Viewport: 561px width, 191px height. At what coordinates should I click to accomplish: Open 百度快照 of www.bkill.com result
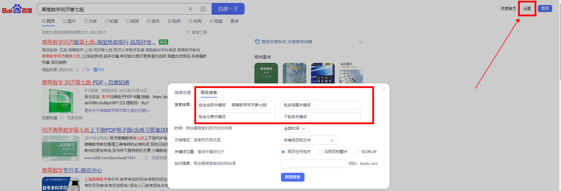(x=159, y=158)
